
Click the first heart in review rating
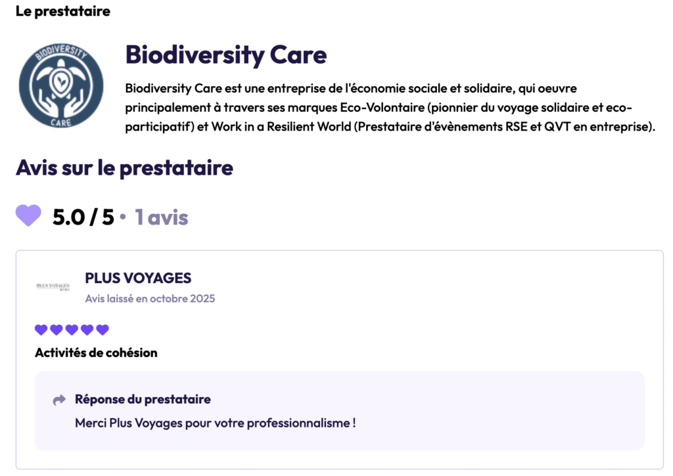coord(41,330)
